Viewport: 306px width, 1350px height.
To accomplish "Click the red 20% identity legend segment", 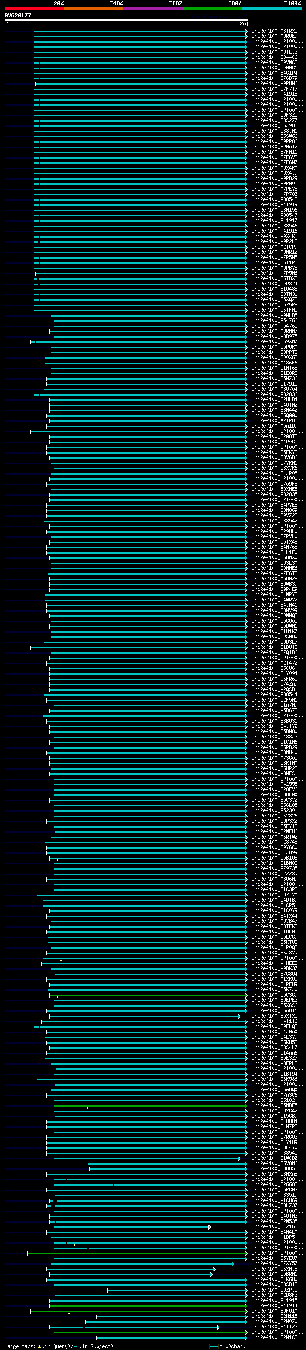I will tap(34, 9).
